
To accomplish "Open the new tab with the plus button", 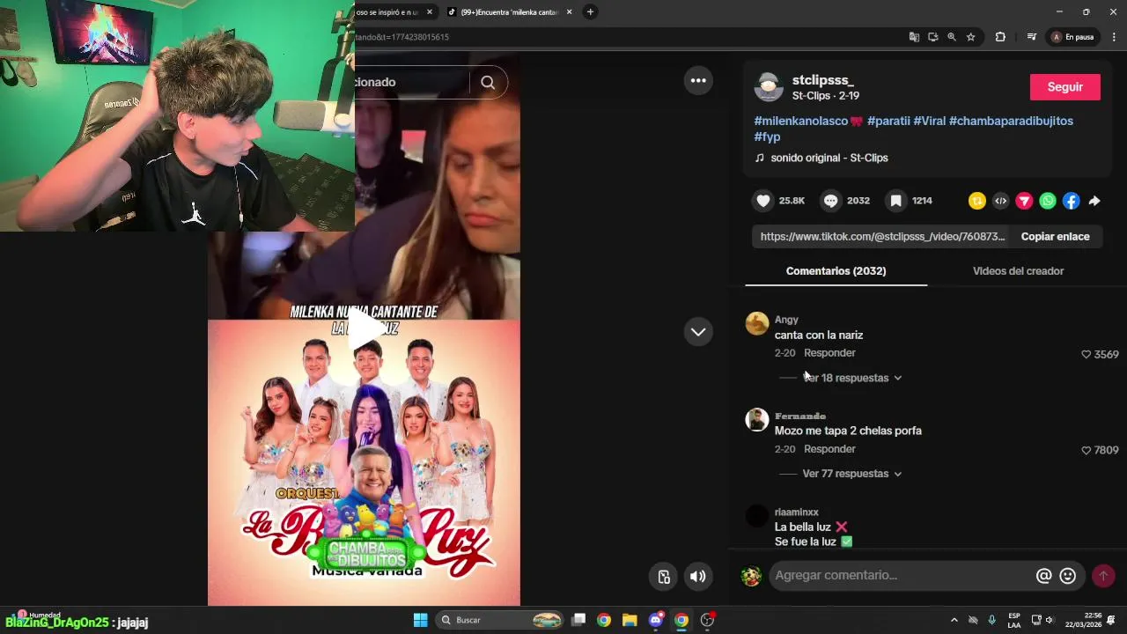I will 590,11.
